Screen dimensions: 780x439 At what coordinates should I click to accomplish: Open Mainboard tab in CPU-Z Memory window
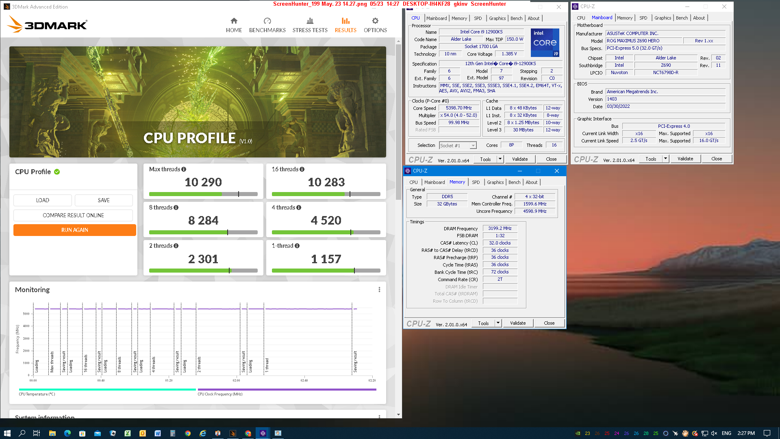(x=435, y=182)
